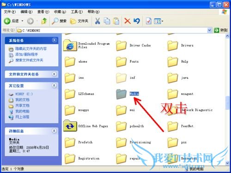The height and width of the screenshot is (173, 231).
Task: Select the highlighted Media folder icon
Action: (122, 94)
